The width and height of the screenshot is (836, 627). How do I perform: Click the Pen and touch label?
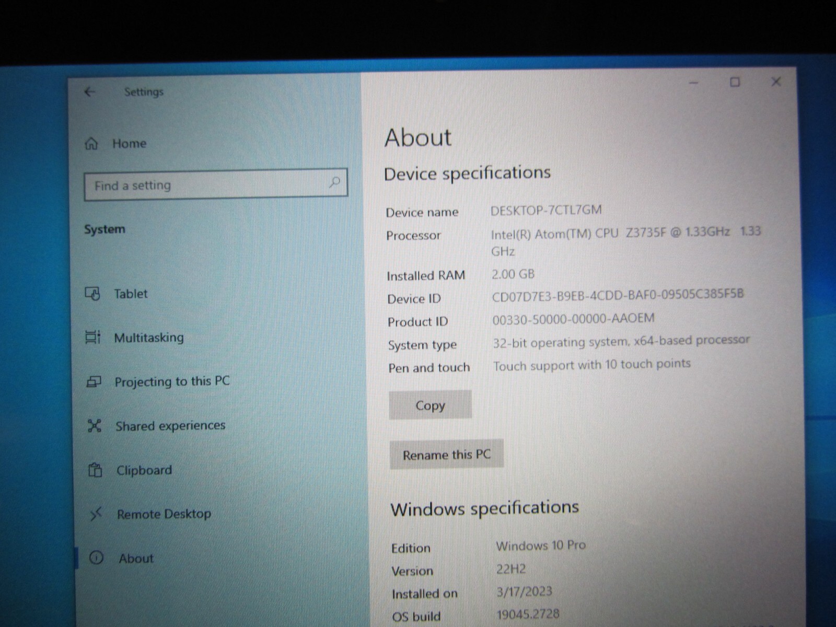pyautogui.click(x=429, y=368)
